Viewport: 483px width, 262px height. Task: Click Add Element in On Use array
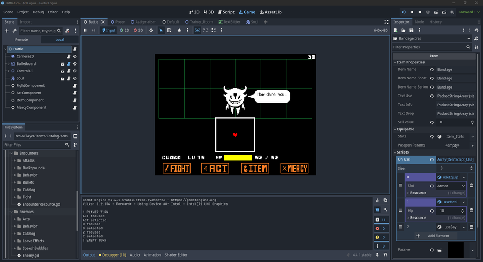pos(435,236)
